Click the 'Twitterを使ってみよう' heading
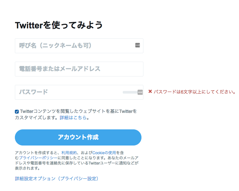239x191 pixels. click(59, 25)
